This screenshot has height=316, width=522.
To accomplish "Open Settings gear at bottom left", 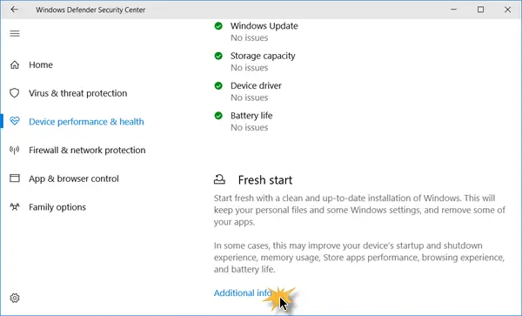I will coord(15,298).
